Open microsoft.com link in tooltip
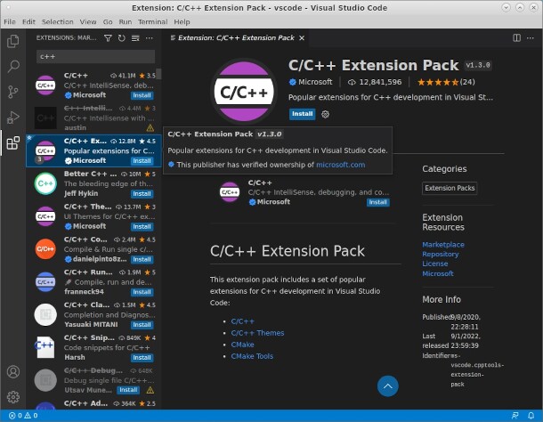The height and width of the screenshot is (422, 543). pos(340,165)
